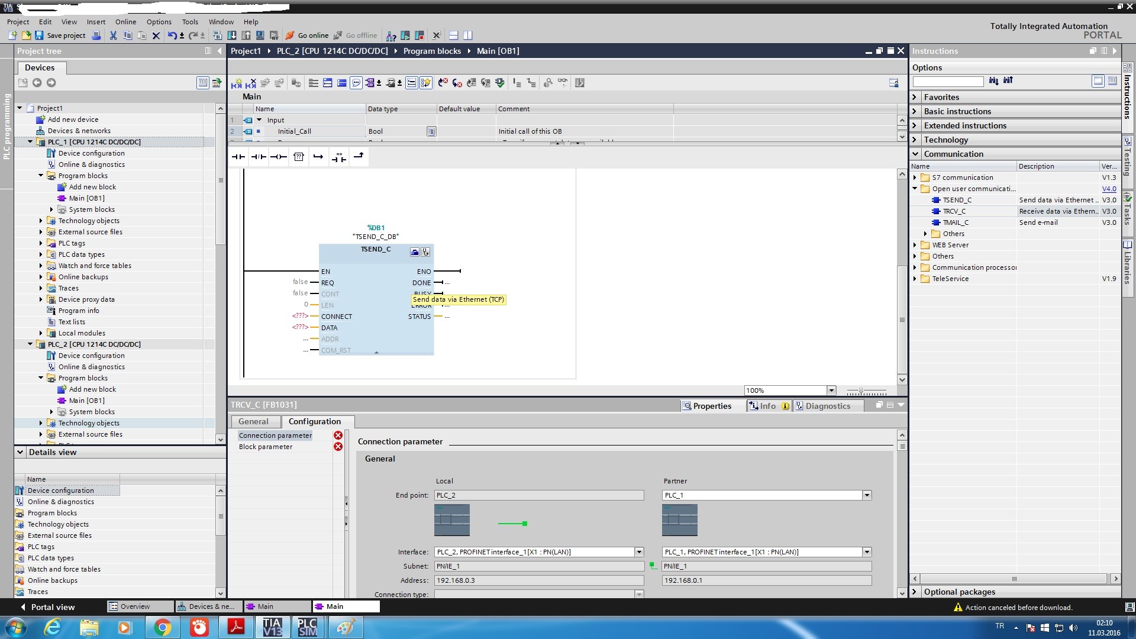This screenshot has height=639, width=1136.
Task: Open the Project menu
Action: (x=18, y=22)
